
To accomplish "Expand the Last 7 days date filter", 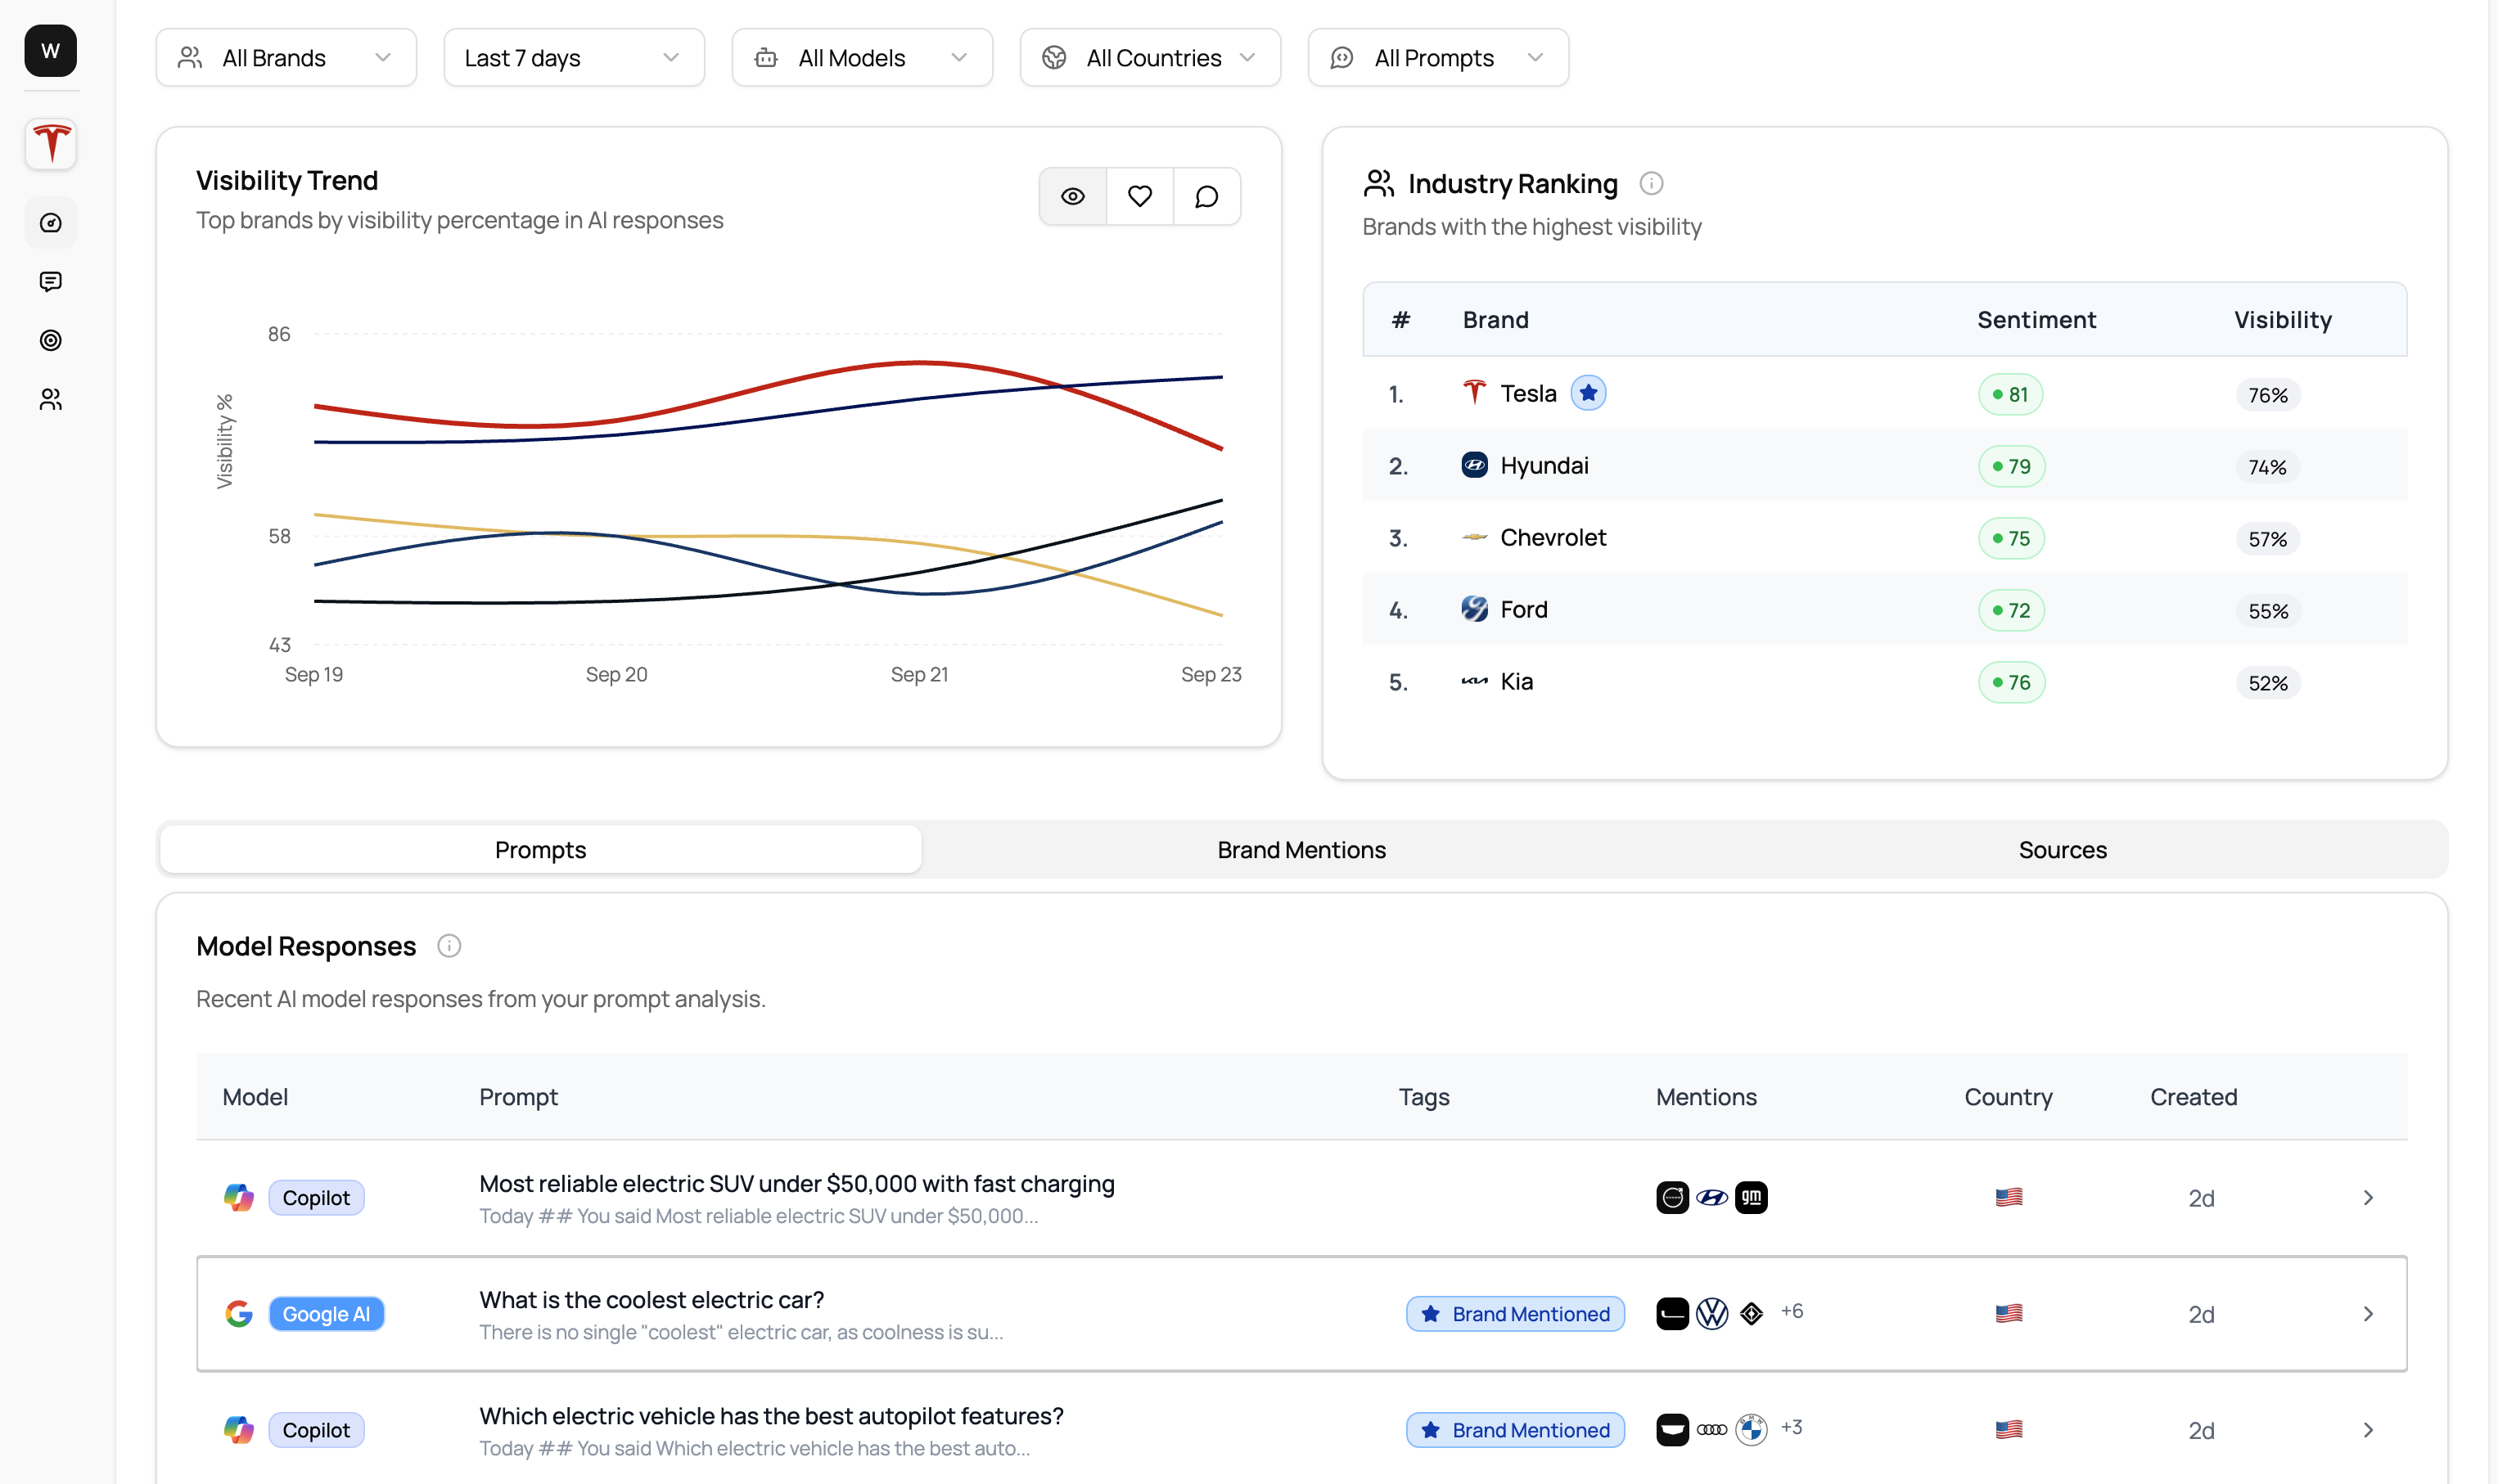I will [x=573, y=57].
